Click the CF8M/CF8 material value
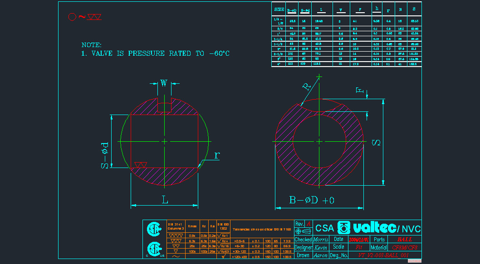480x264 pixels. tap(405, 247)
